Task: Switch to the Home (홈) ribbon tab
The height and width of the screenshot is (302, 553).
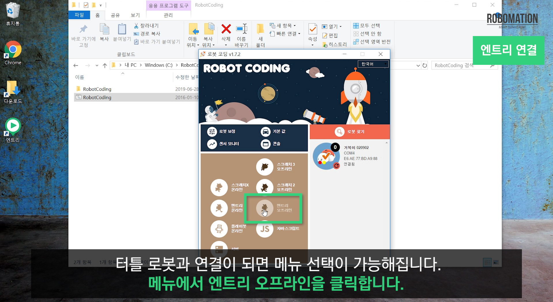Action: [98, 15]
